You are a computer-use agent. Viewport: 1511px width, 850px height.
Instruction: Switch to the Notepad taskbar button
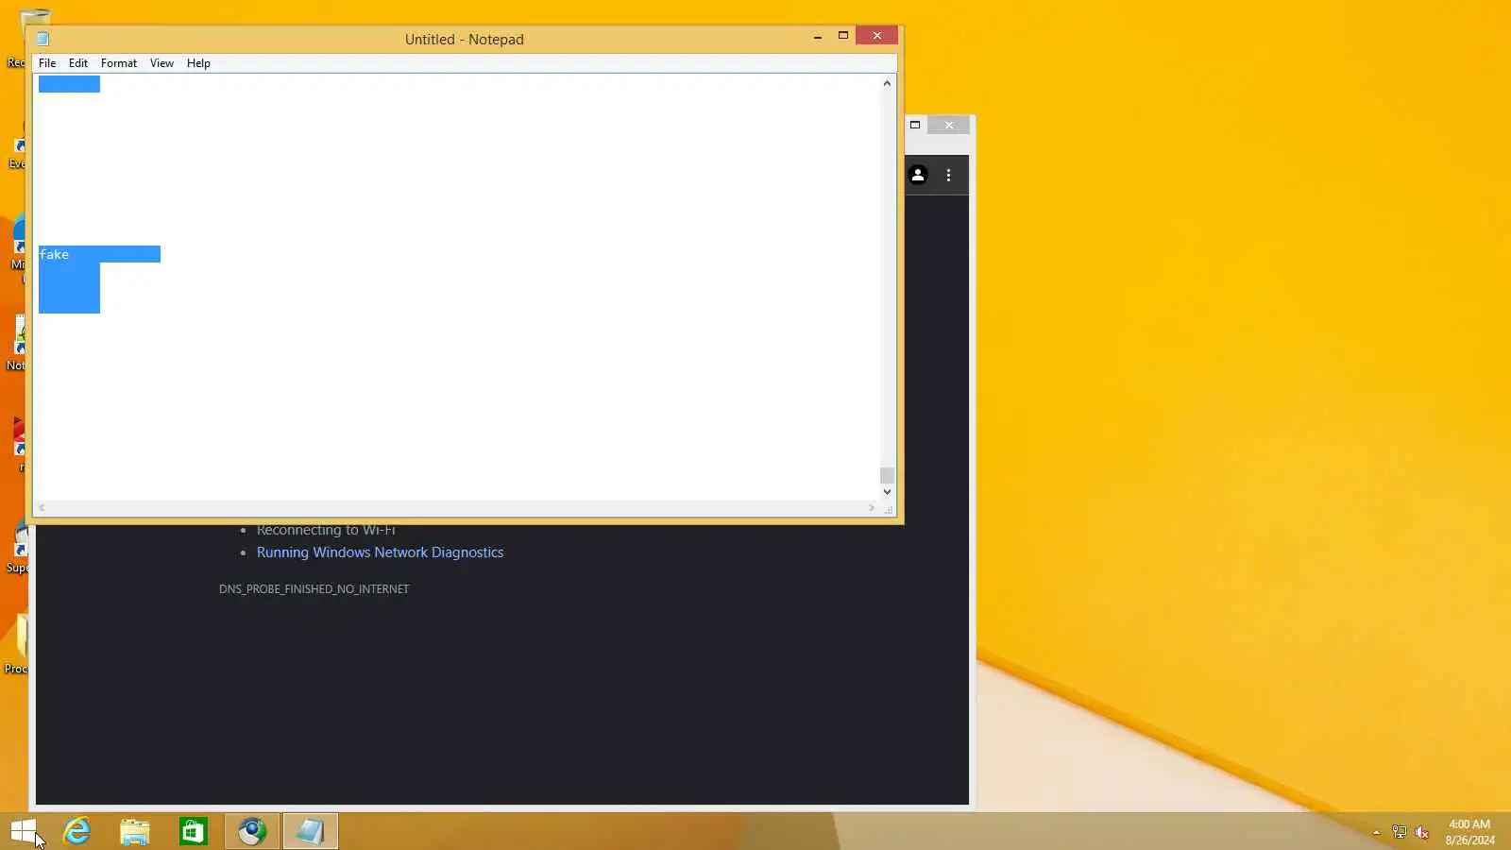(x=311, y=832)
